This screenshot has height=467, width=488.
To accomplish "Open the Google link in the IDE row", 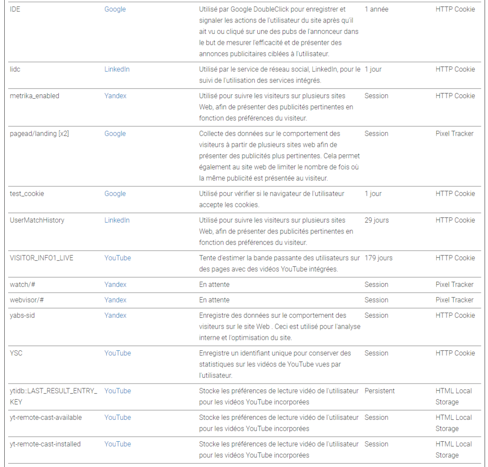I will pyautogui.click(x=115, y=10).
